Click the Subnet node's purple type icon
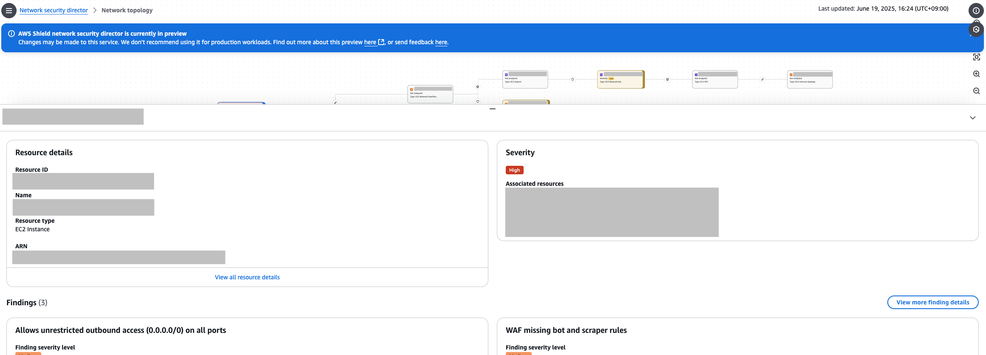This screenshot has width=986, height=355. pos(506,74)
